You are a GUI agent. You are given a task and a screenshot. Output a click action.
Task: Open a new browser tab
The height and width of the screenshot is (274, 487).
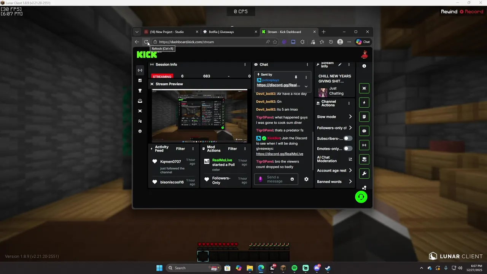(x=323, y=32)
